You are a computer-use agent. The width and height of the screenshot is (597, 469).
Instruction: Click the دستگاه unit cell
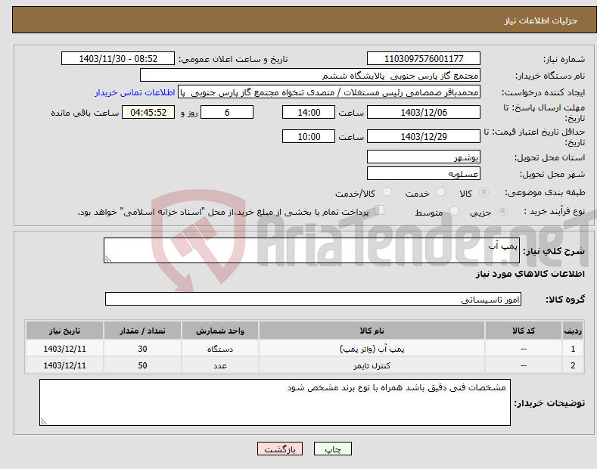(220, 349)
